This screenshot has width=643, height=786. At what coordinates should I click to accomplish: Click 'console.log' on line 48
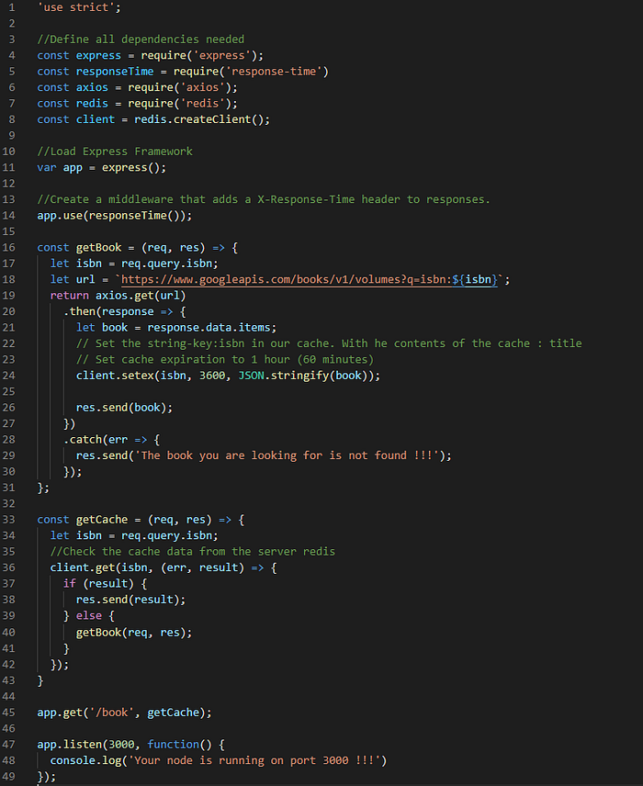pyautogui.click(x=85, y=761)
